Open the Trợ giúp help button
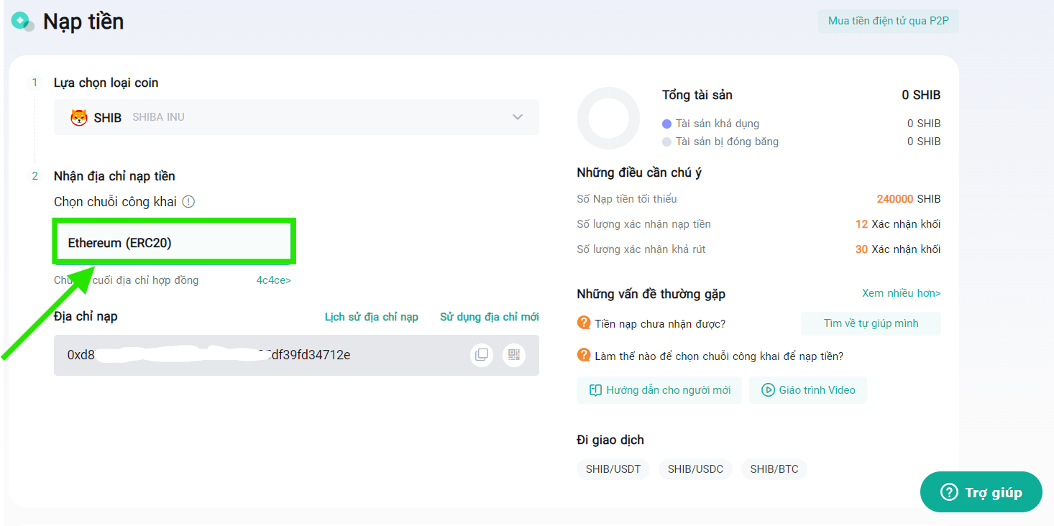 981,492
